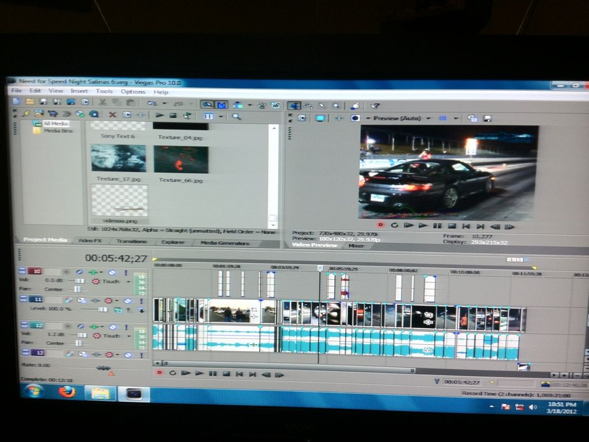Open track 11 automation settings dropdown arrow
This screenshot has width=589, height=442.
[117, 300]
